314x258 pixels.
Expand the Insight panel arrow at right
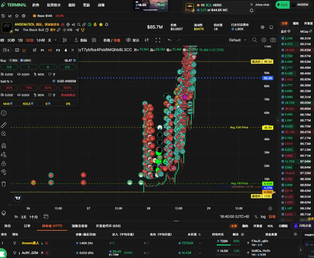[301, 250]
